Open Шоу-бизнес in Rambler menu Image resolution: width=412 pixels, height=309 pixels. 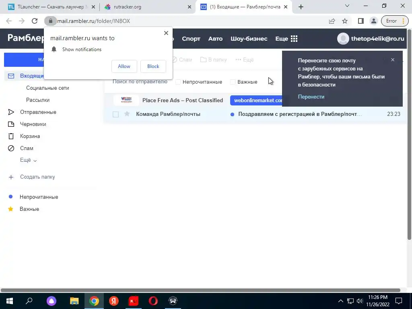(x=249, y=39)
